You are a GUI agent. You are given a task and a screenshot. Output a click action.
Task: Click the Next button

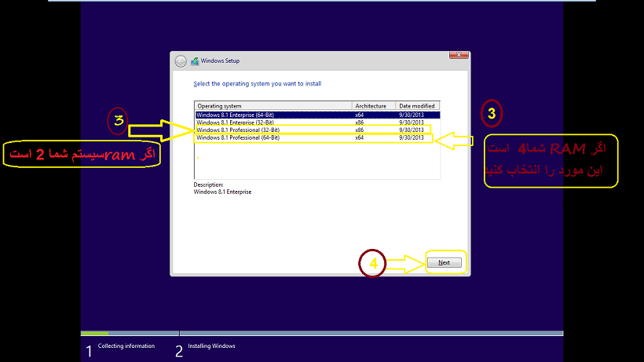[x=444, y=262]
